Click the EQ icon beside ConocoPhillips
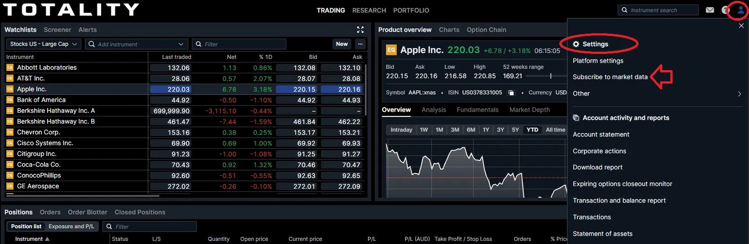Viewport: 749px width, 244px height. [x=10, y=175]
